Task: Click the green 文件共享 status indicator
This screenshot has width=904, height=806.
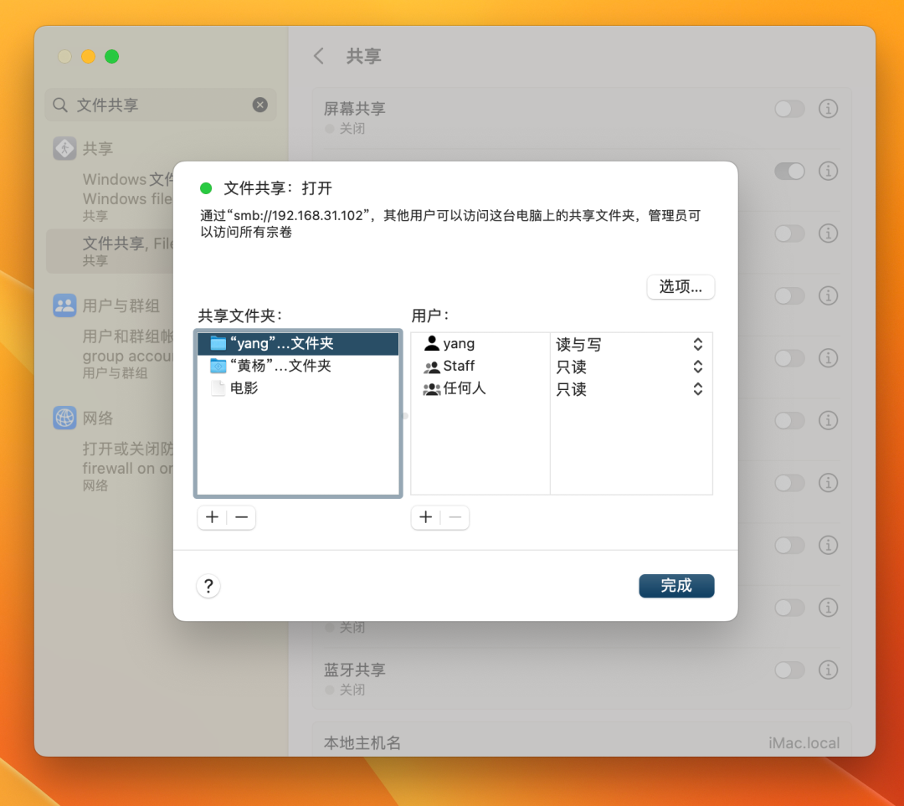Action: [205, 188]
